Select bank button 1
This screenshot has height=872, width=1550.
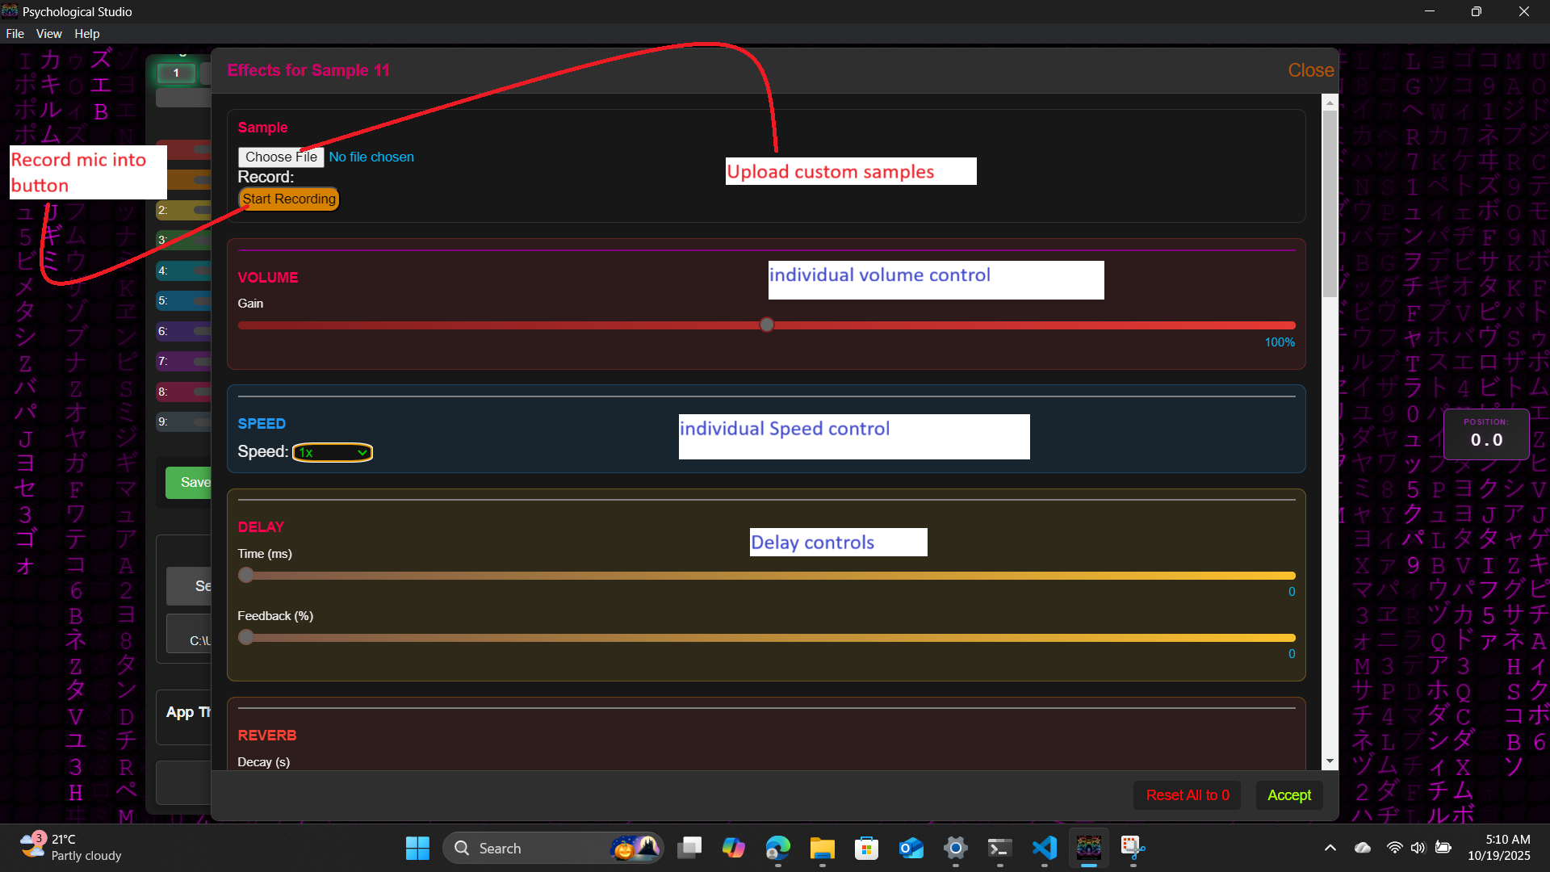point(176,73)
